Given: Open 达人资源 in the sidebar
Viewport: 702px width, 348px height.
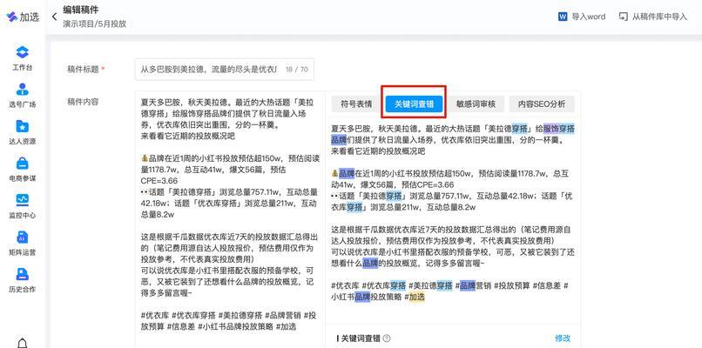Looking at the screenshot, I should tap(23, 132).
